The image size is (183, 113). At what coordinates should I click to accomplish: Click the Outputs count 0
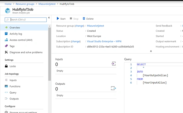click(56, 89)
